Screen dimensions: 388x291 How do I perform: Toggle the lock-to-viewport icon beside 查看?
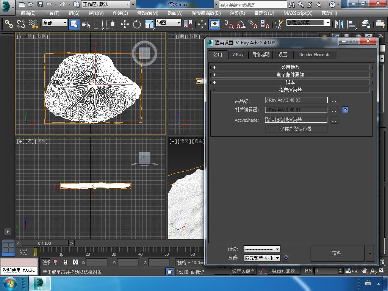(286, 258)
